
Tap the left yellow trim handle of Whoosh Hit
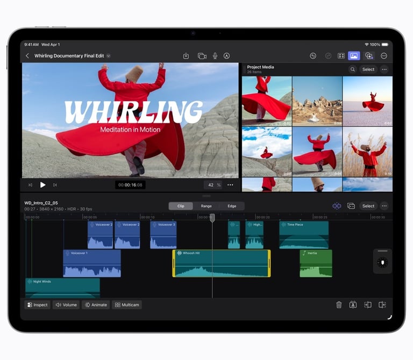tap(174, 263)
